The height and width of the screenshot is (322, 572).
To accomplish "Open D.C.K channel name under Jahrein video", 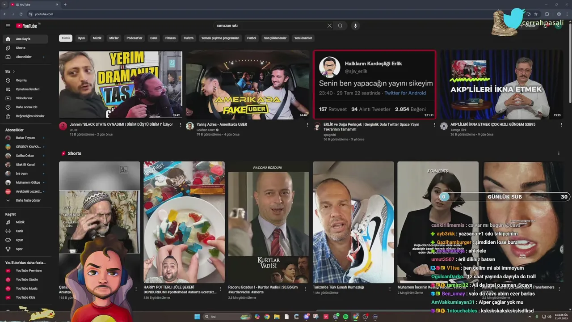I will point(73,130).
